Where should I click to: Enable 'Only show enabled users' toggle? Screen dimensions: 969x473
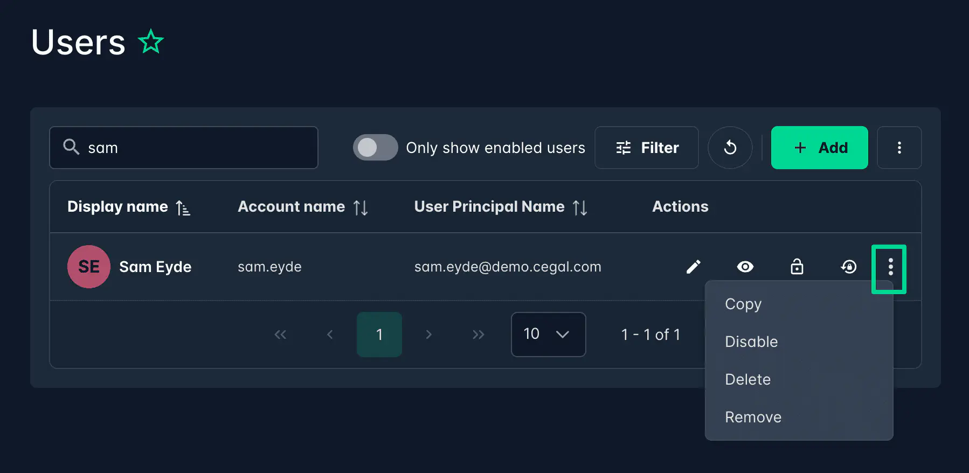375,147
